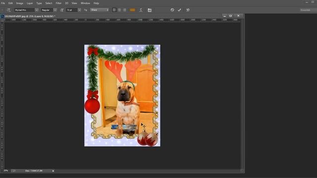Viewport: 317px width, 178px height.
Task: Click the 25% zoom level field
Action: click(x=5, y=171)
